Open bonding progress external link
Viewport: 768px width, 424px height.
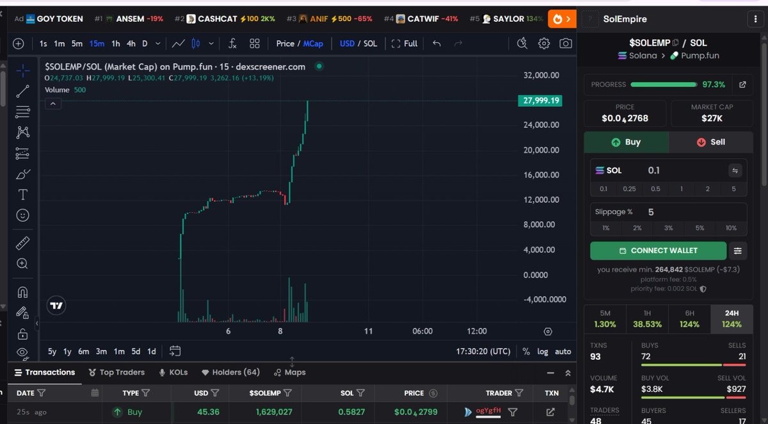(x=742, y=85)
